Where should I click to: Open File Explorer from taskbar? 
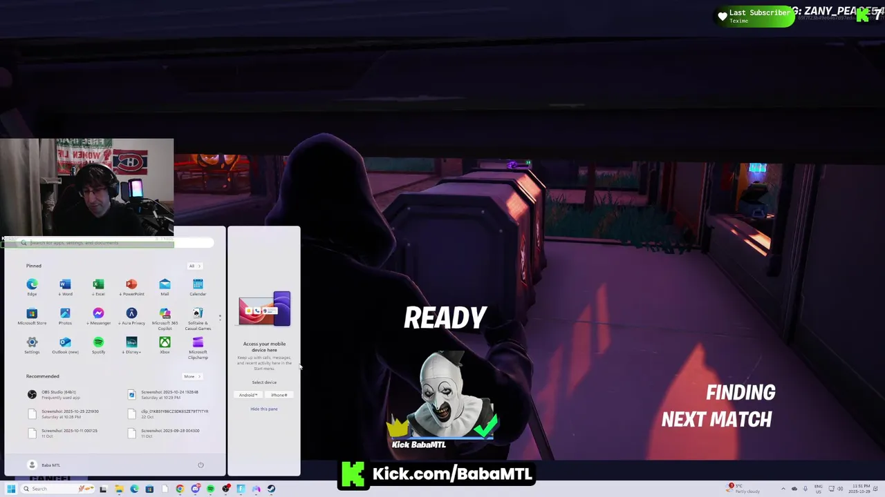click(x=119, y=489)
